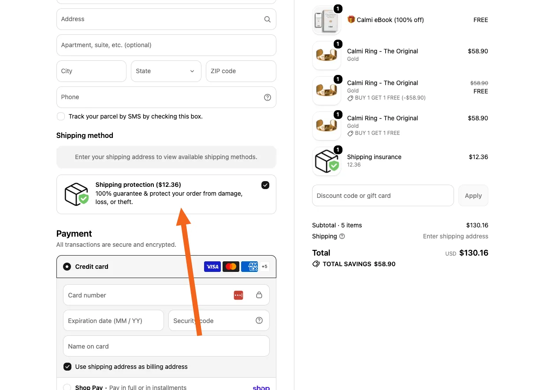547x390 pixels.
Task: Click the Enter shipping address text in summary
Action: pyautogui.click(x=456, y=236)
